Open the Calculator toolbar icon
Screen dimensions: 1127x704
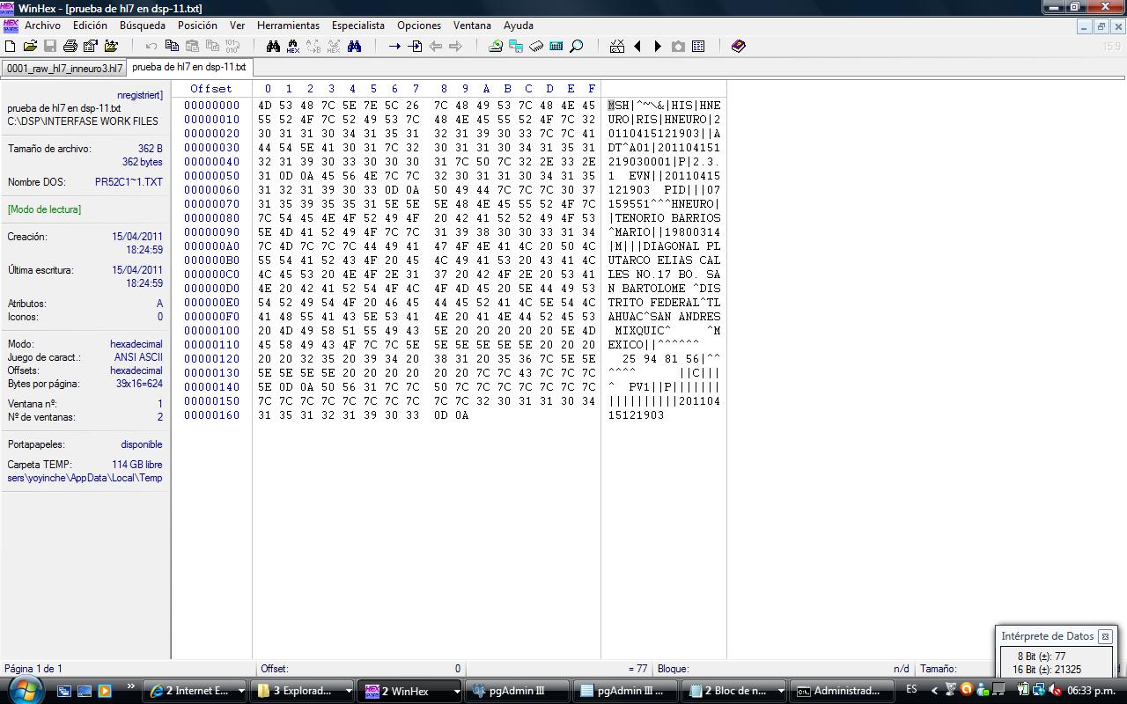(556, 46)
